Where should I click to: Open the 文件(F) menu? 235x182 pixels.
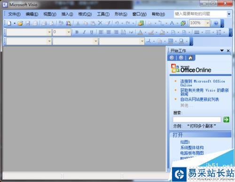14,14
